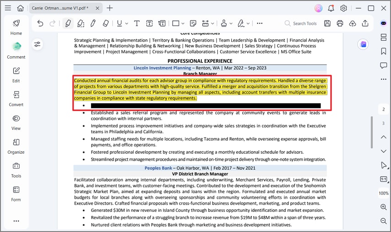Select the Measure tool
The height and width of the screenshot is (232, 391).
click(x=206, y=23)
